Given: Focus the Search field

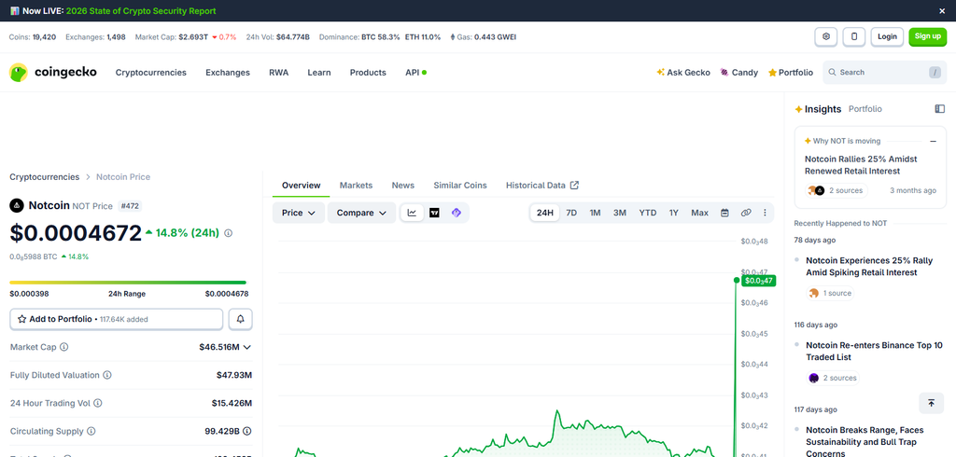Looking at the screenshot, I should point(883,73).
